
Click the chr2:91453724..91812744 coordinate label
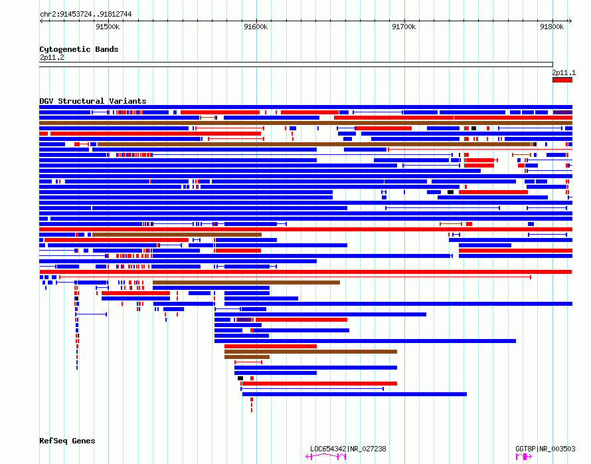(86, 15)
